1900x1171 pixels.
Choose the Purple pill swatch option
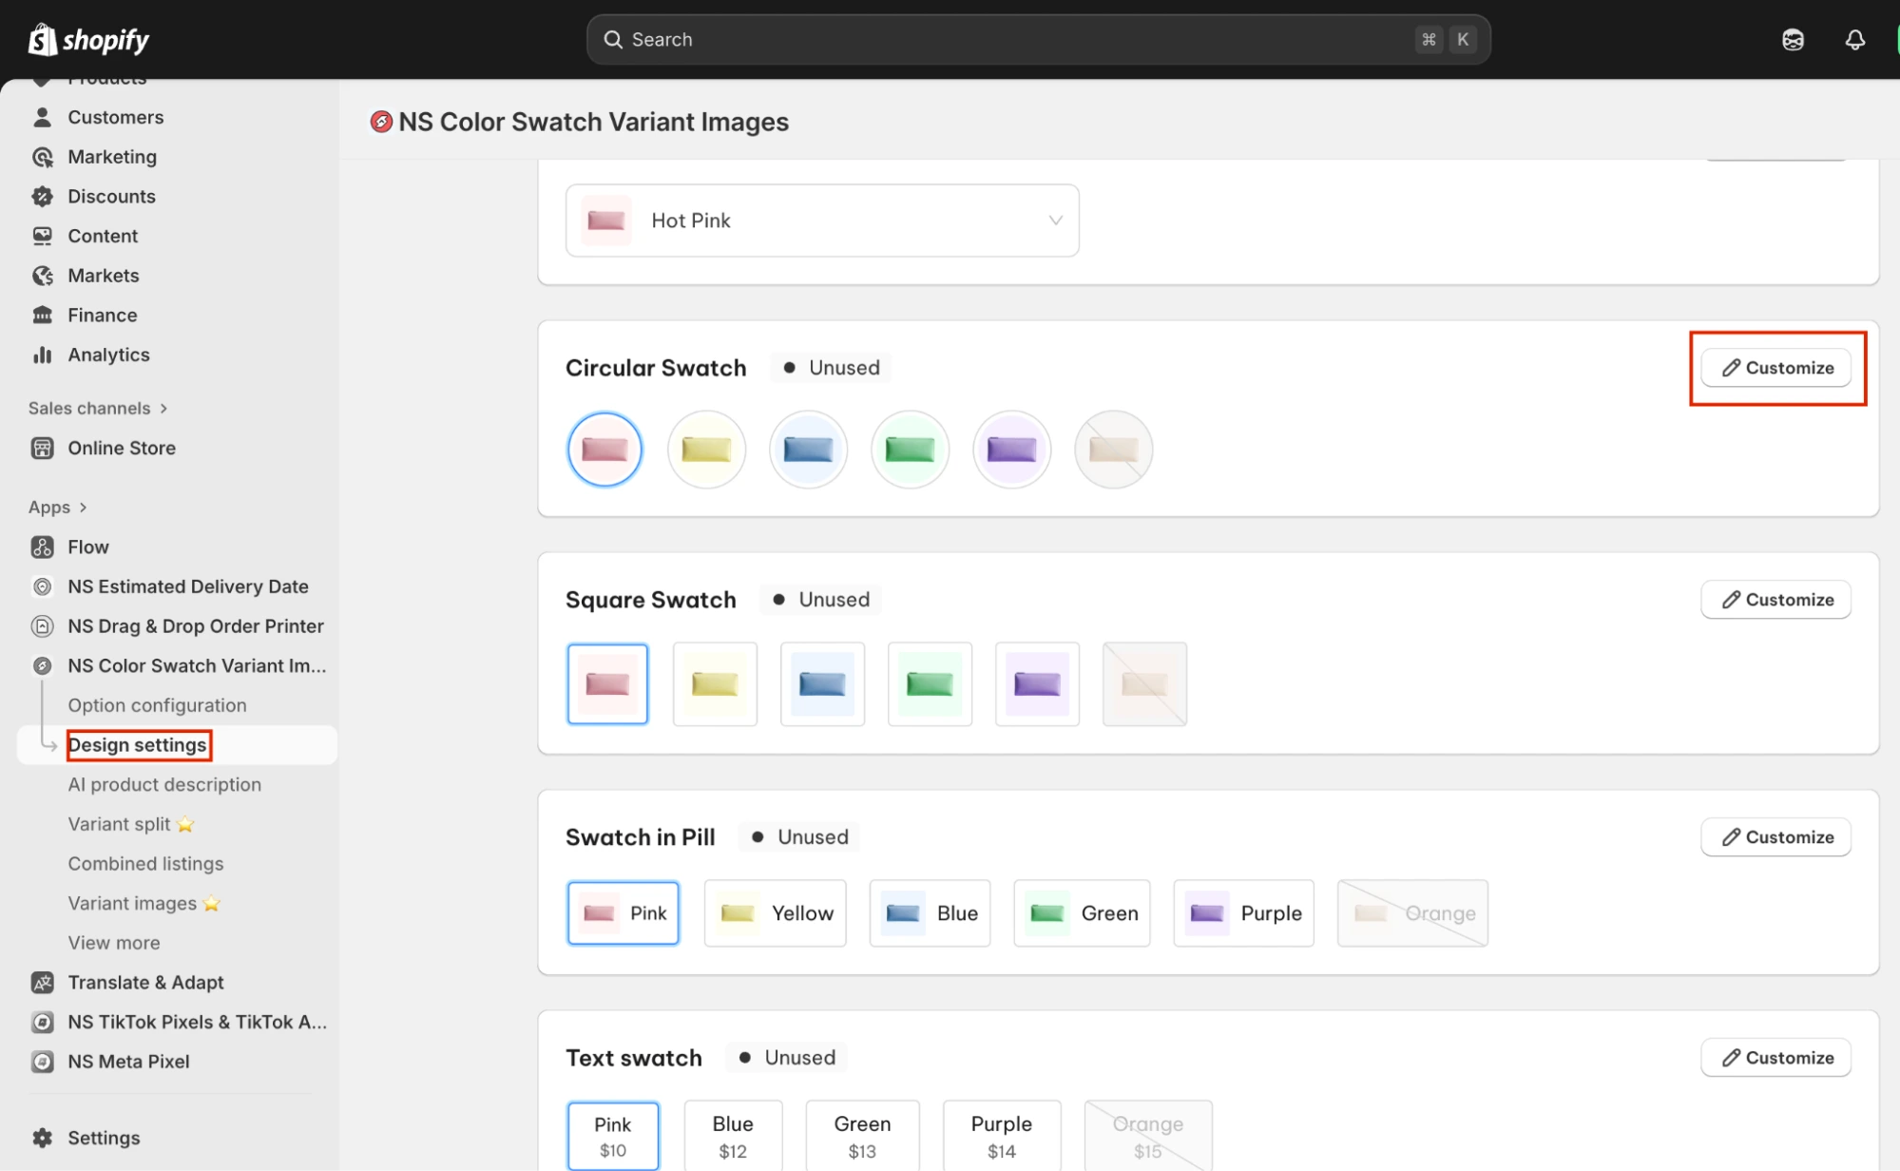tap(1243, 913)
